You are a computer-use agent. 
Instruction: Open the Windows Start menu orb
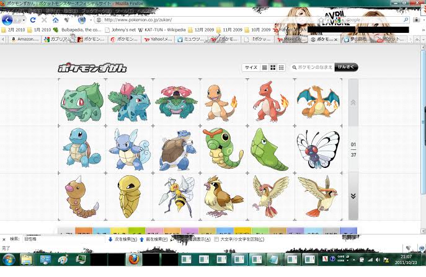[x=9, y=260]
